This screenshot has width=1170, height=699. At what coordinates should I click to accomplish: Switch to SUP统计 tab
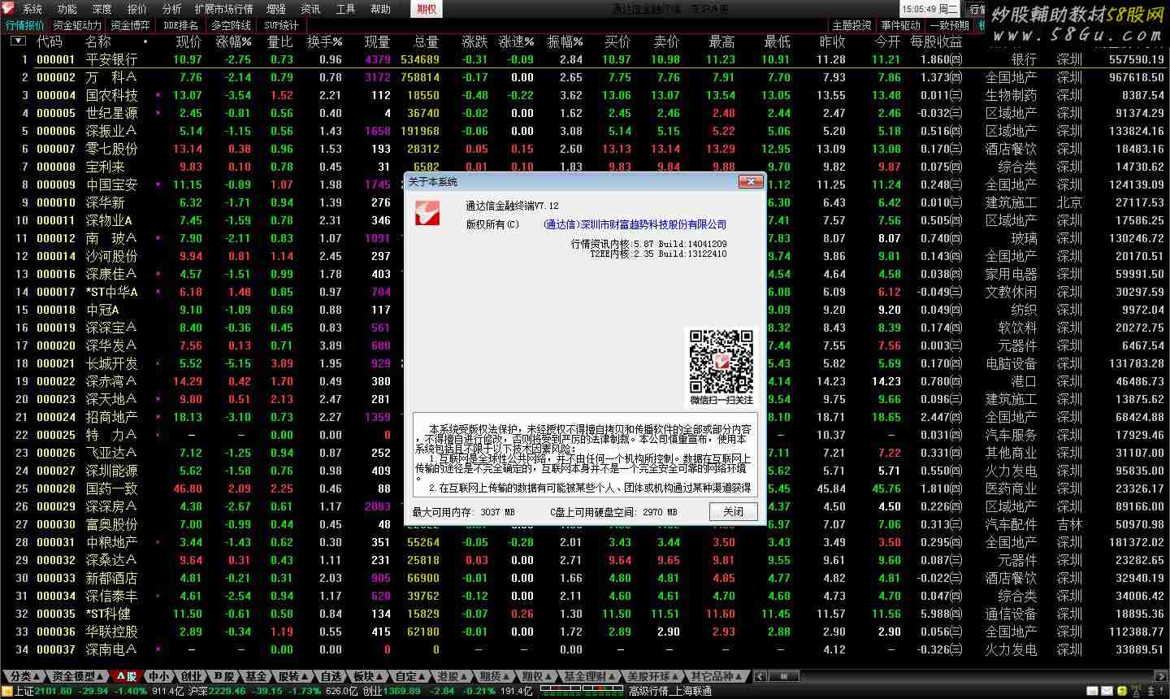point(281,25)
